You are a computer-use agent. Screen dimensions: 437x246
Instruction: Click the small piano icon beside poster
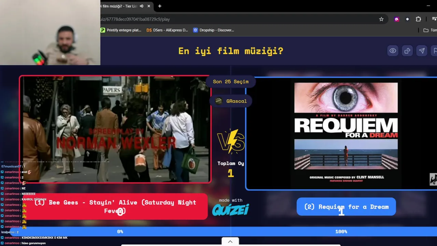tap(433, 179)
